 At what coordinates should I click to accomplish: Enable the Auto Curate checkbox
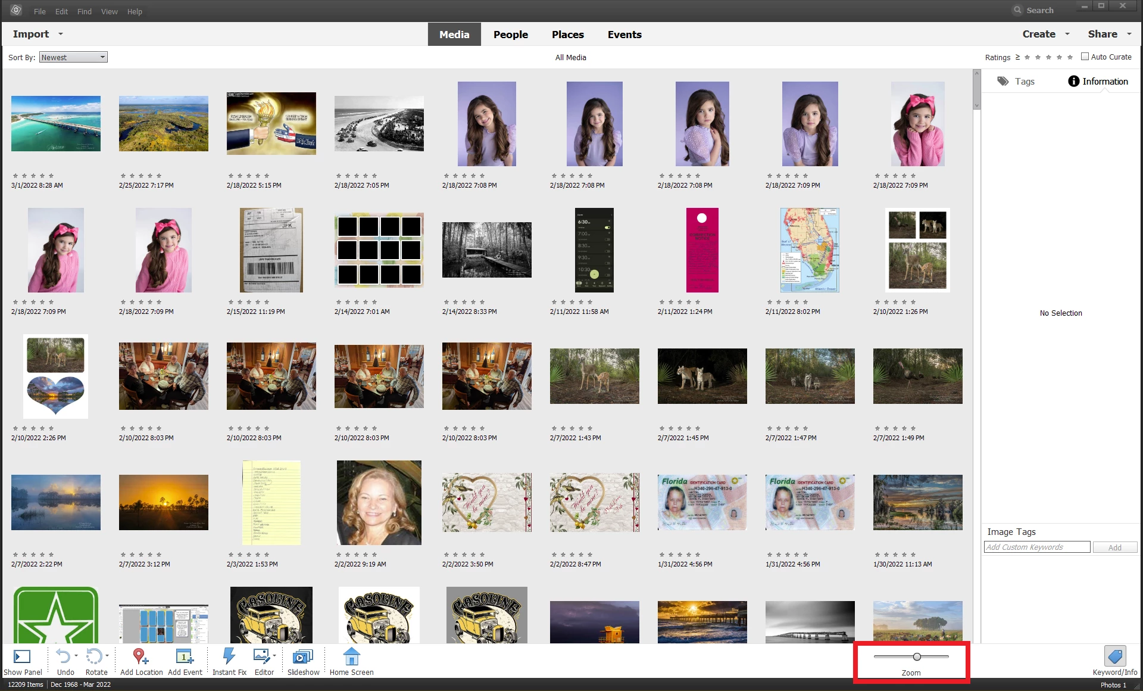click(x=1085, y=57)
